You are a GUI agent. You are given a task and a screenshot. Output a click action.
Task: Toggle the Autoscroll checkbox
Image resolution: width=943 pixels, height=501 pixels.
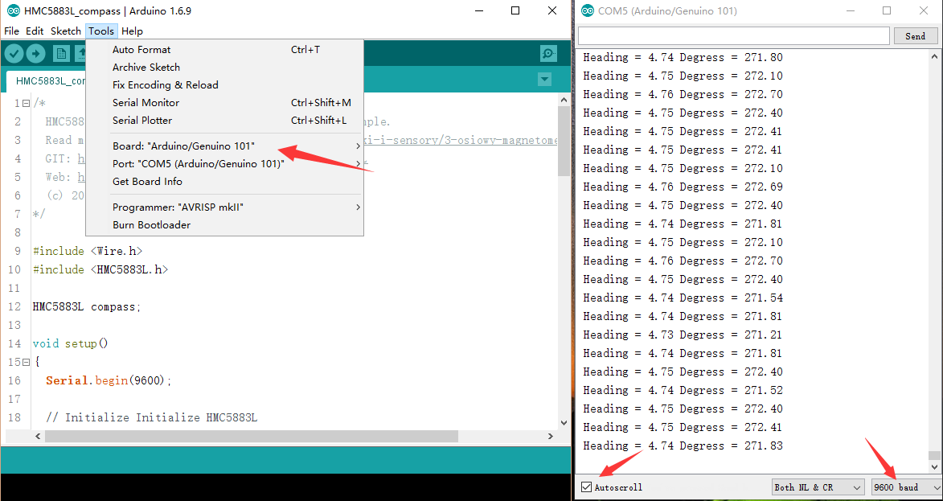586,487
